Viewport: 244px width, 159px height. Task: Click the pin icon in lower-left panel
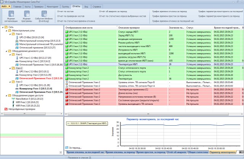coord(61,152)
